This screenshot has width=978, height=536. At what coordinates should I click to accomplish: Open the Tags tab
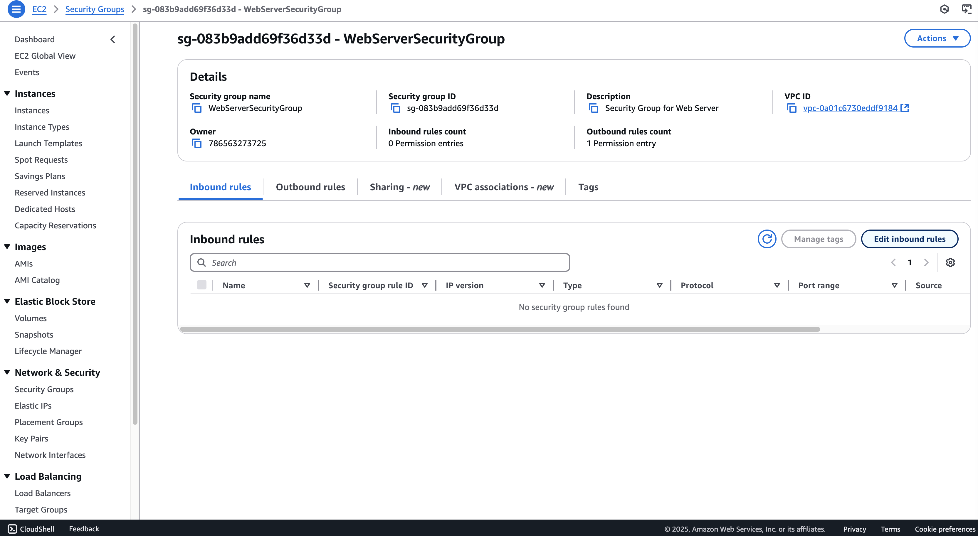point(588,187)
